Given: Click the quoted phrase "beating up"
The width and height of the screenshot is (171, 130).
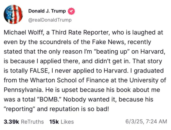Looking at the screenshot, I should tap(112, 51).
